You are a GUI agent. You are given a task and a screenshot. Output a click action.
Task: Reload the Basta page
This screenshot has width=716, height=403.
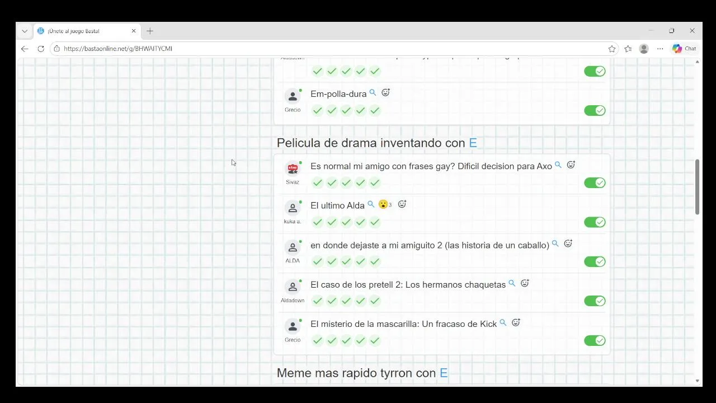tap(41, 49)
